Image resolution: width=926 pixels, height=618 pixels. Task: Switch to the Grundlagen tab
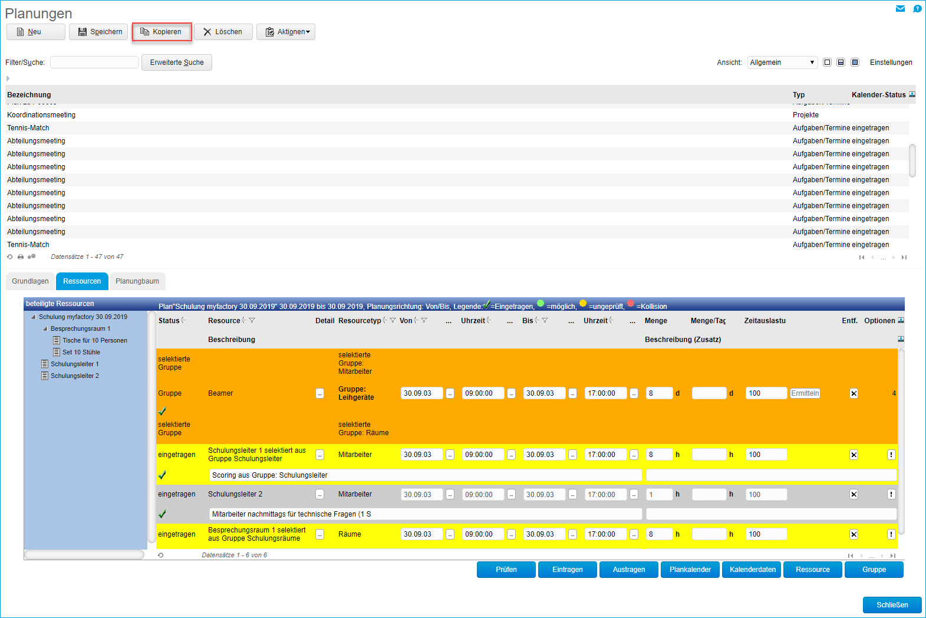pyautogui.click(x=30, y=281)
